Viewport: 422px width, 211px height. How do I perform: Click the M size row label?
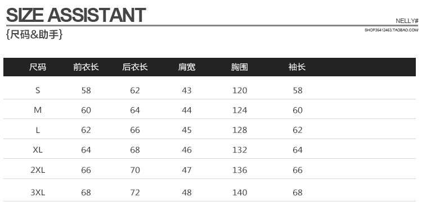38,110
